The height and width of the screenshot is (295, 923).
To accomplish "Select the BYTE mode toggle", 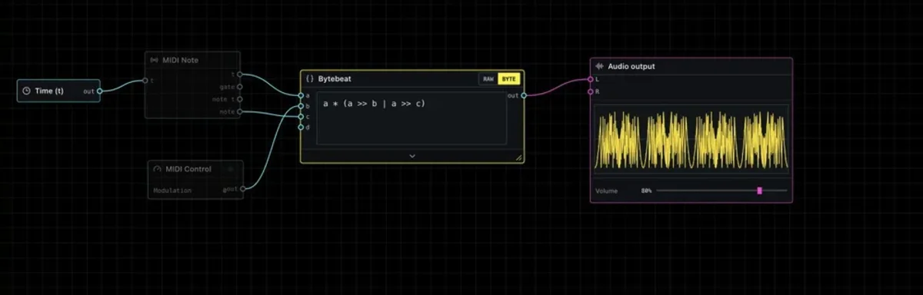I will 508,79.
